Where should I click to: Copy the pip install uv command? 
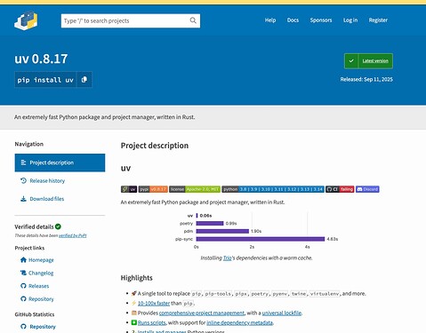[84, 80]
